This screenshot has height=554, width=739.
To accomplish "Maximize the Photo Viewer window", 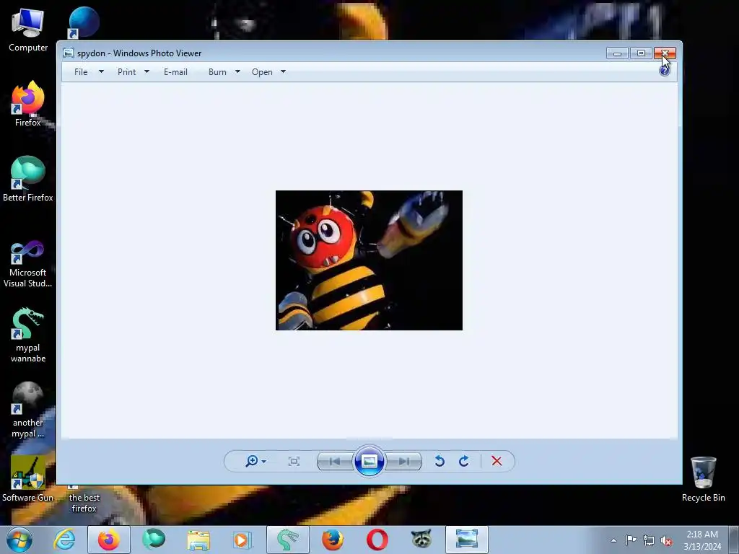I will click(641, 53).
